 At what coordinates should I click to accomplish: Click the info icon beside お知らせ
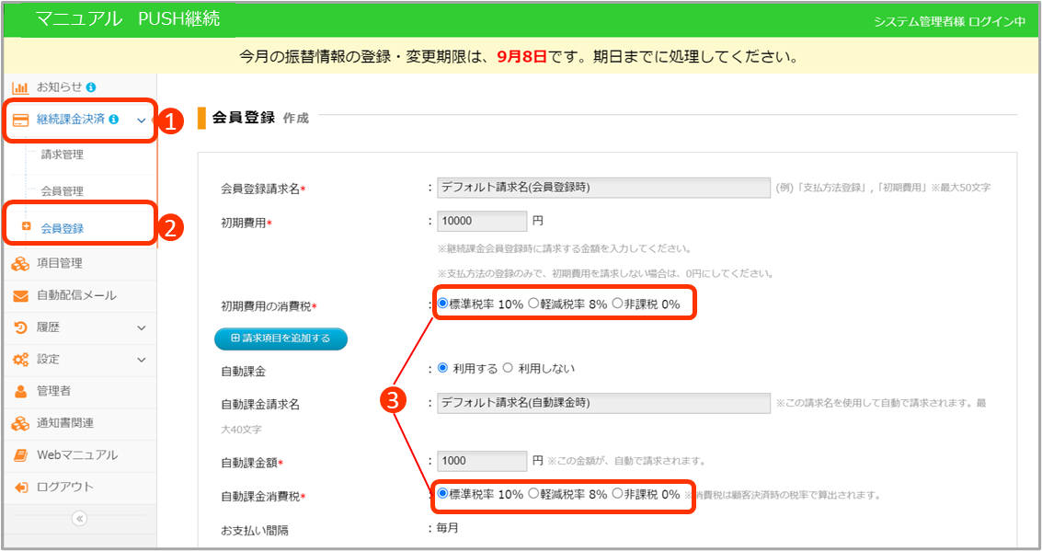91,87
